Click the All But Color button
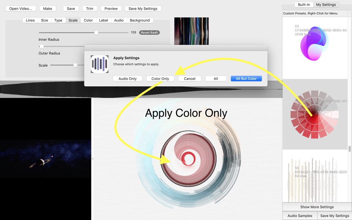Screen dimensions: 352x220 click(x=246, y=79)
